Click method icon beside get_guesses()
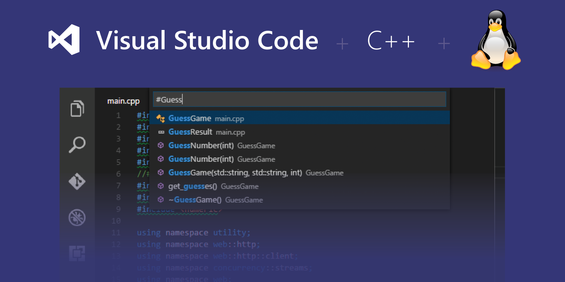565x282 pixels. point(161,186)
